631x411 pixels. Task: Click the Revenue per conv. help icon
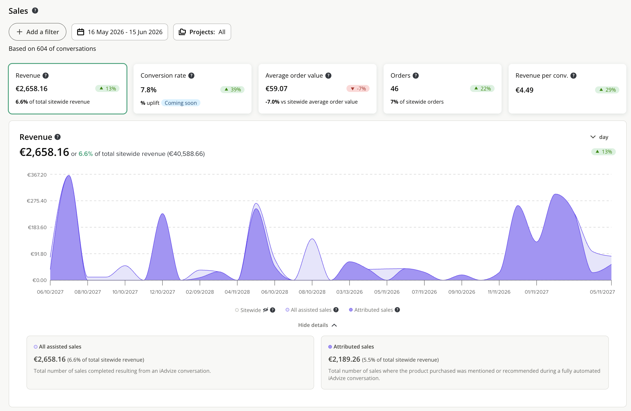point(573,76)
